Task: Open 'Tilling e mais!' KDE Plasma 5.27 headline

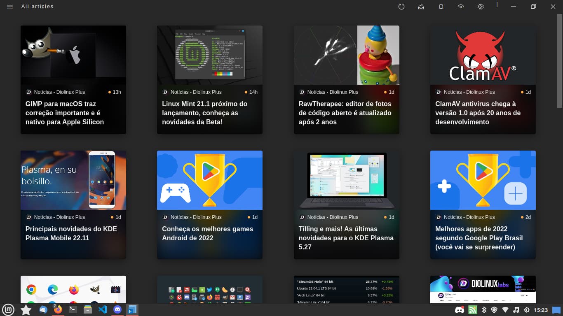Action: click(346, 238)
